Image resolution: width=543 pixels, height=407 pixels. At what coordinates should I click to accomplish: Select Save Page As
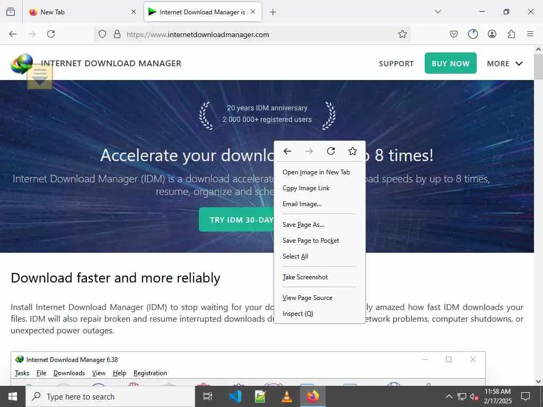tap(319, 225)
